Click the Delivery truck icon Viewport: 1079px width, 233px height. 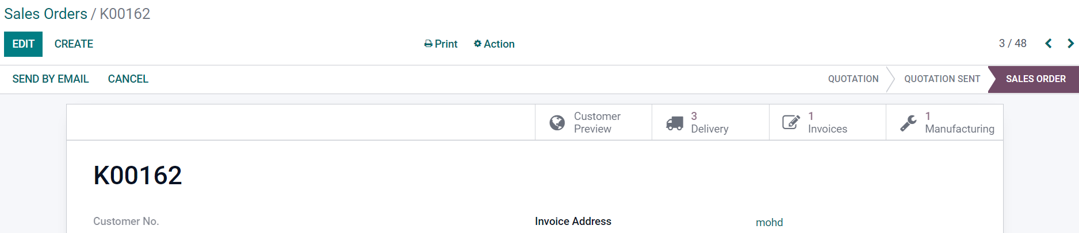point(674,123)
